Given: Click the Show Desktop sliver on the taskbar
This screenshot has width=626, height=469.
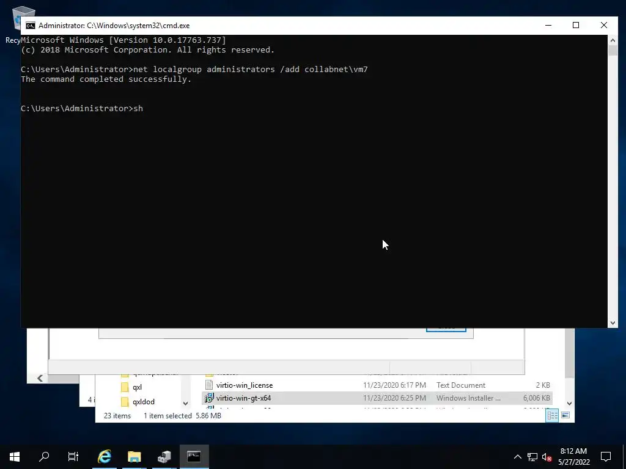Looking at the screenshot, I should 624,457.
